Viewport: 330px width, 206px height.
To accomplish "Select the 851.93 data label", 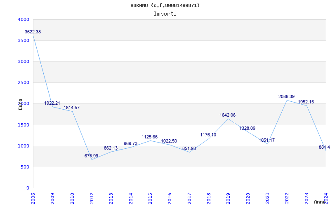I will pos(189,148).
